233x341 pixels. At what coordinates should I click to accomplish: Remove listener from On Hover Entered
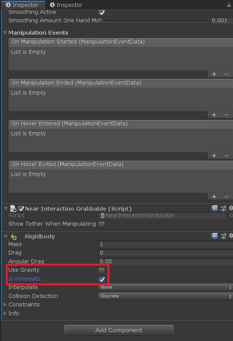(226, 155)
